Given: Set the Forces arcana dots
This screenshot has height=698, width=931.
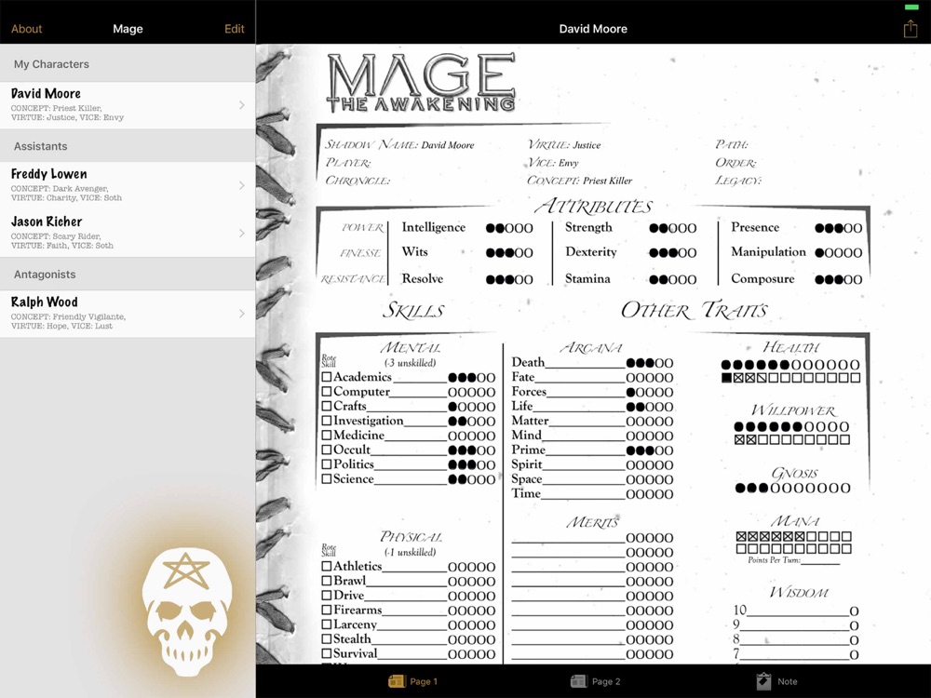Looking at the screenshot, I should (x=650, y=393).
